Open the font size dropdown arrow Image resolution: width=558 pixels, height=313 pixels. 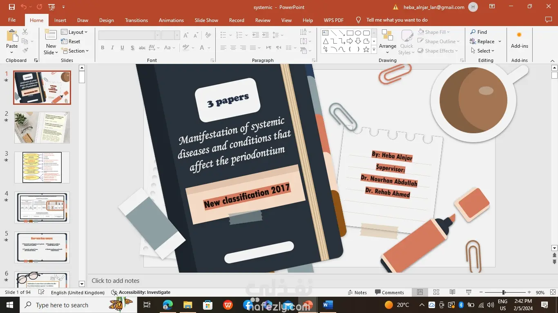177,35
